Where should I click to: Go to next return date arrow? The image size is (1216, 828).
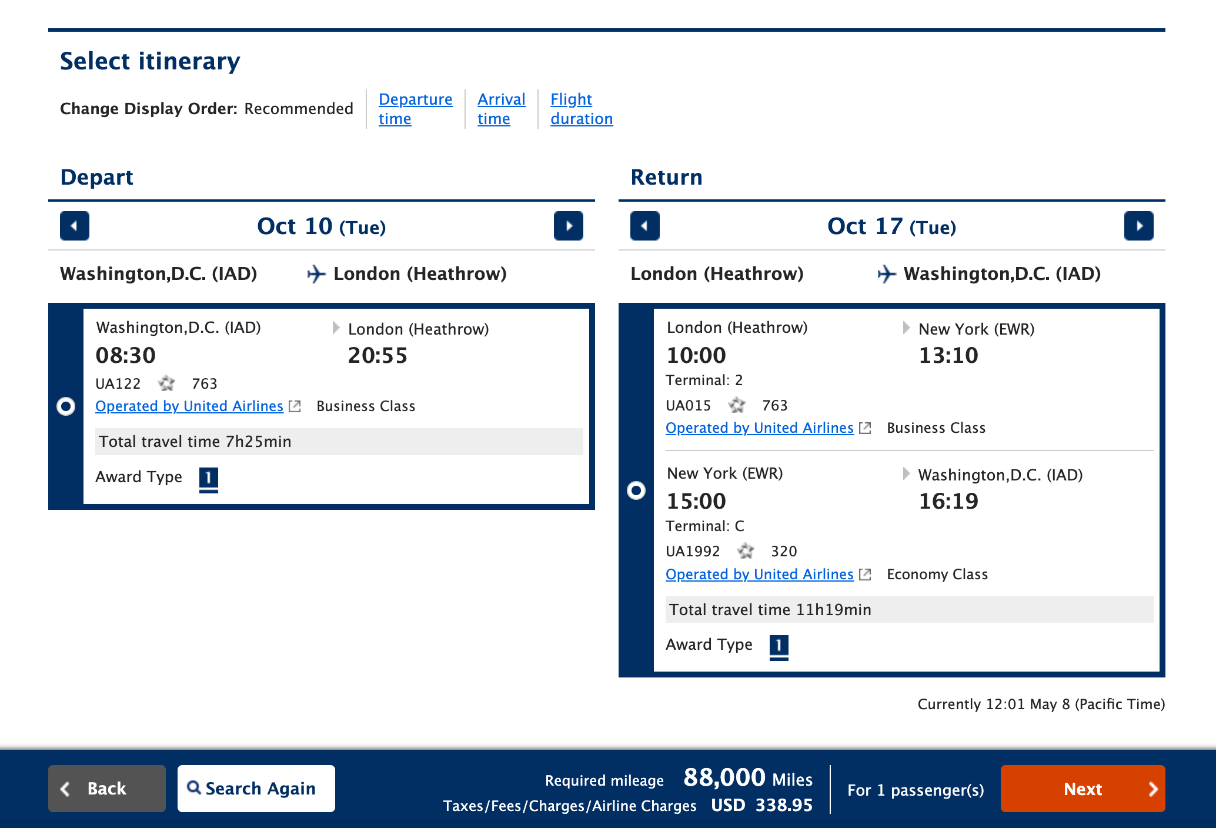(1139, 226)
